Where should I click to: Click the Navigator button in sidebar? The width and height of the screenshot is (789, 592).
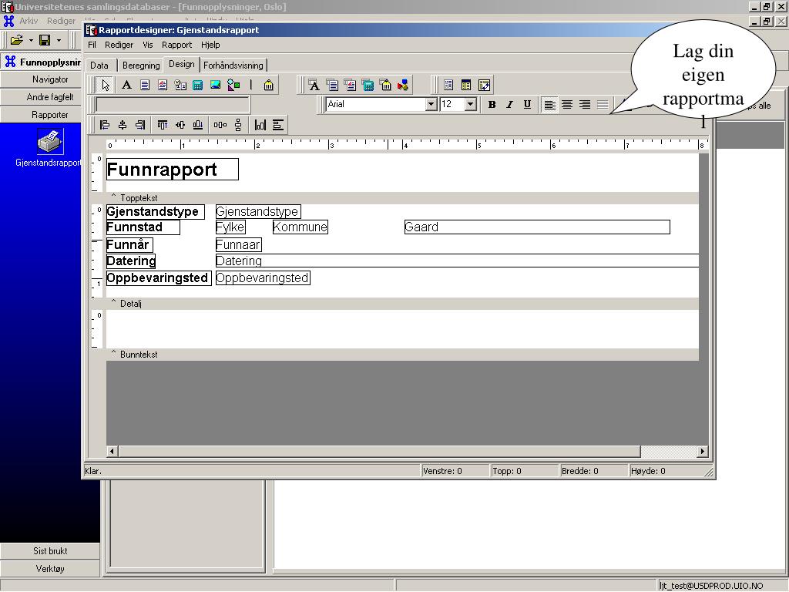click(x=50, y=79)
